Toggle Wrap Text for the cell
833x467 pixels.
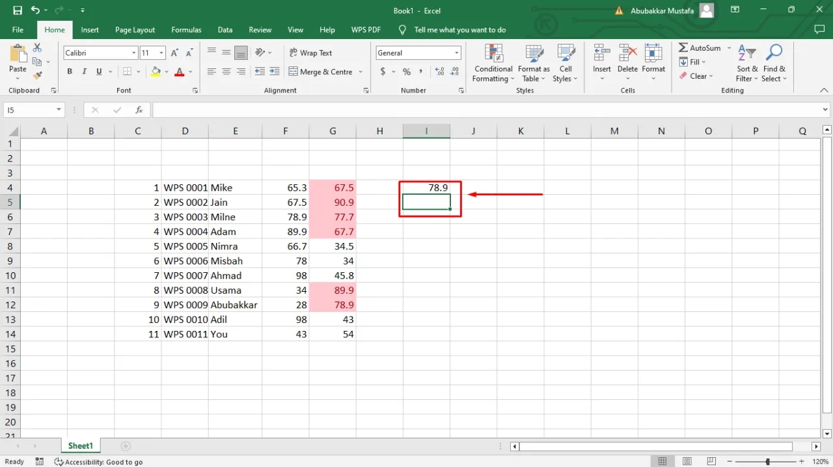[x=310, y=53]
